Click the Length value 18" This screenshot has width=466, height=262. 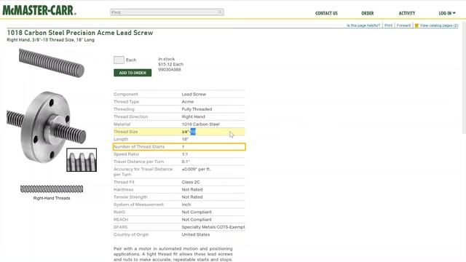[185, 139]
